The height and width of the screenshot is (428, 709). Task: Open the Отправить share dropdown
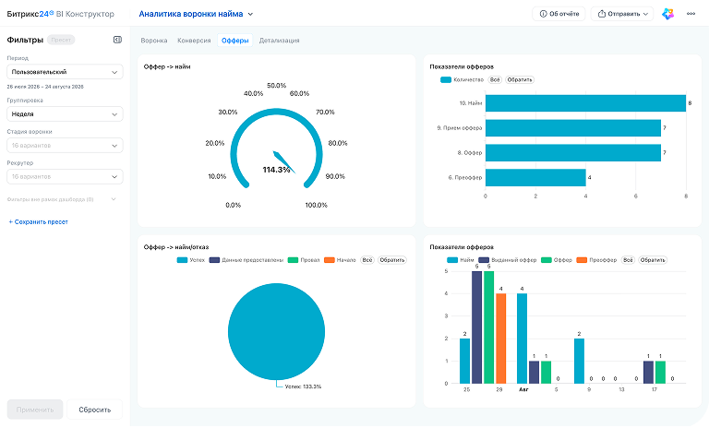622,14
